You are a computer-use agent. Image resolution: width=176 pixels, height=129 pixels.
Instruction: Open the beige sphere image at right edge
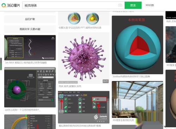171,98
